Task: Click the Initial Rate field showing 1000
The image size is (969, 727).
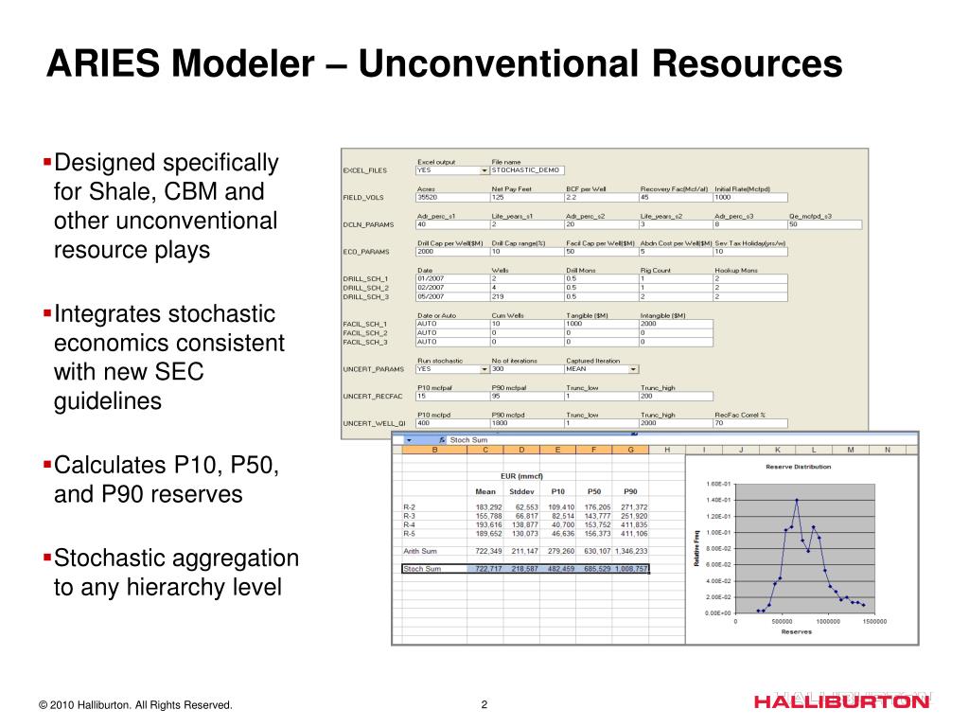Action: (x=750, y=198)
